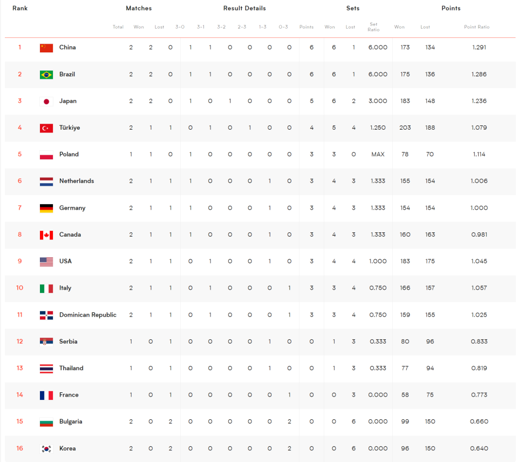518x462 pixels.
Task: Select the France team name
Action: (69, 395)
